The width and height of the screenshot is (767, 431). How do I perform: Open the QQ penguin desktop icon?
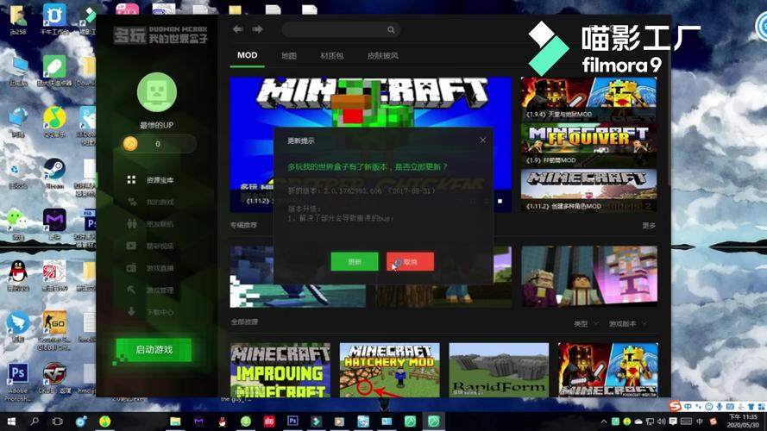(x=18, y=276)
